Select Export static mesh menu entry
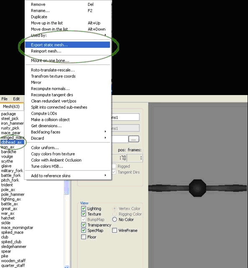 tap(67, 45)
